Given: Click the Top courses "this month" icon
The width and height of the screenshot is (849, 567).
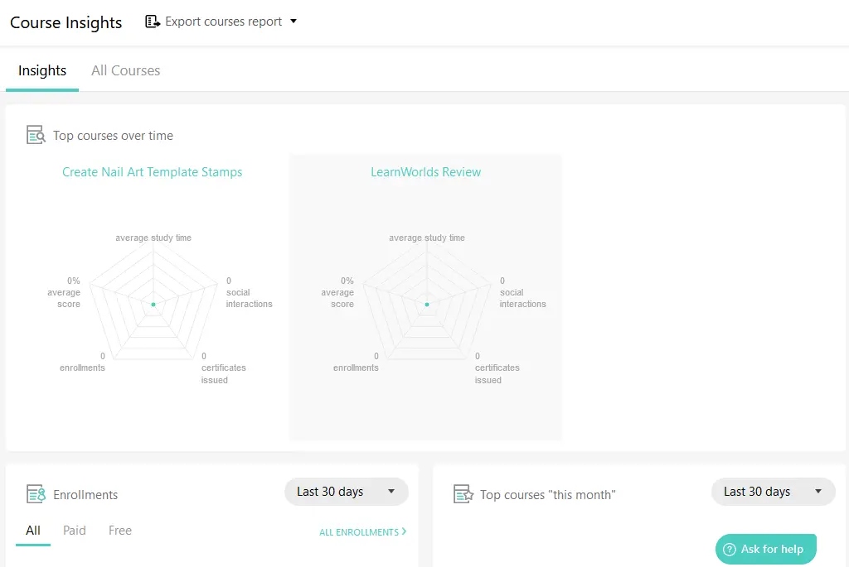Looking at the screenshot, I should 463,494.
